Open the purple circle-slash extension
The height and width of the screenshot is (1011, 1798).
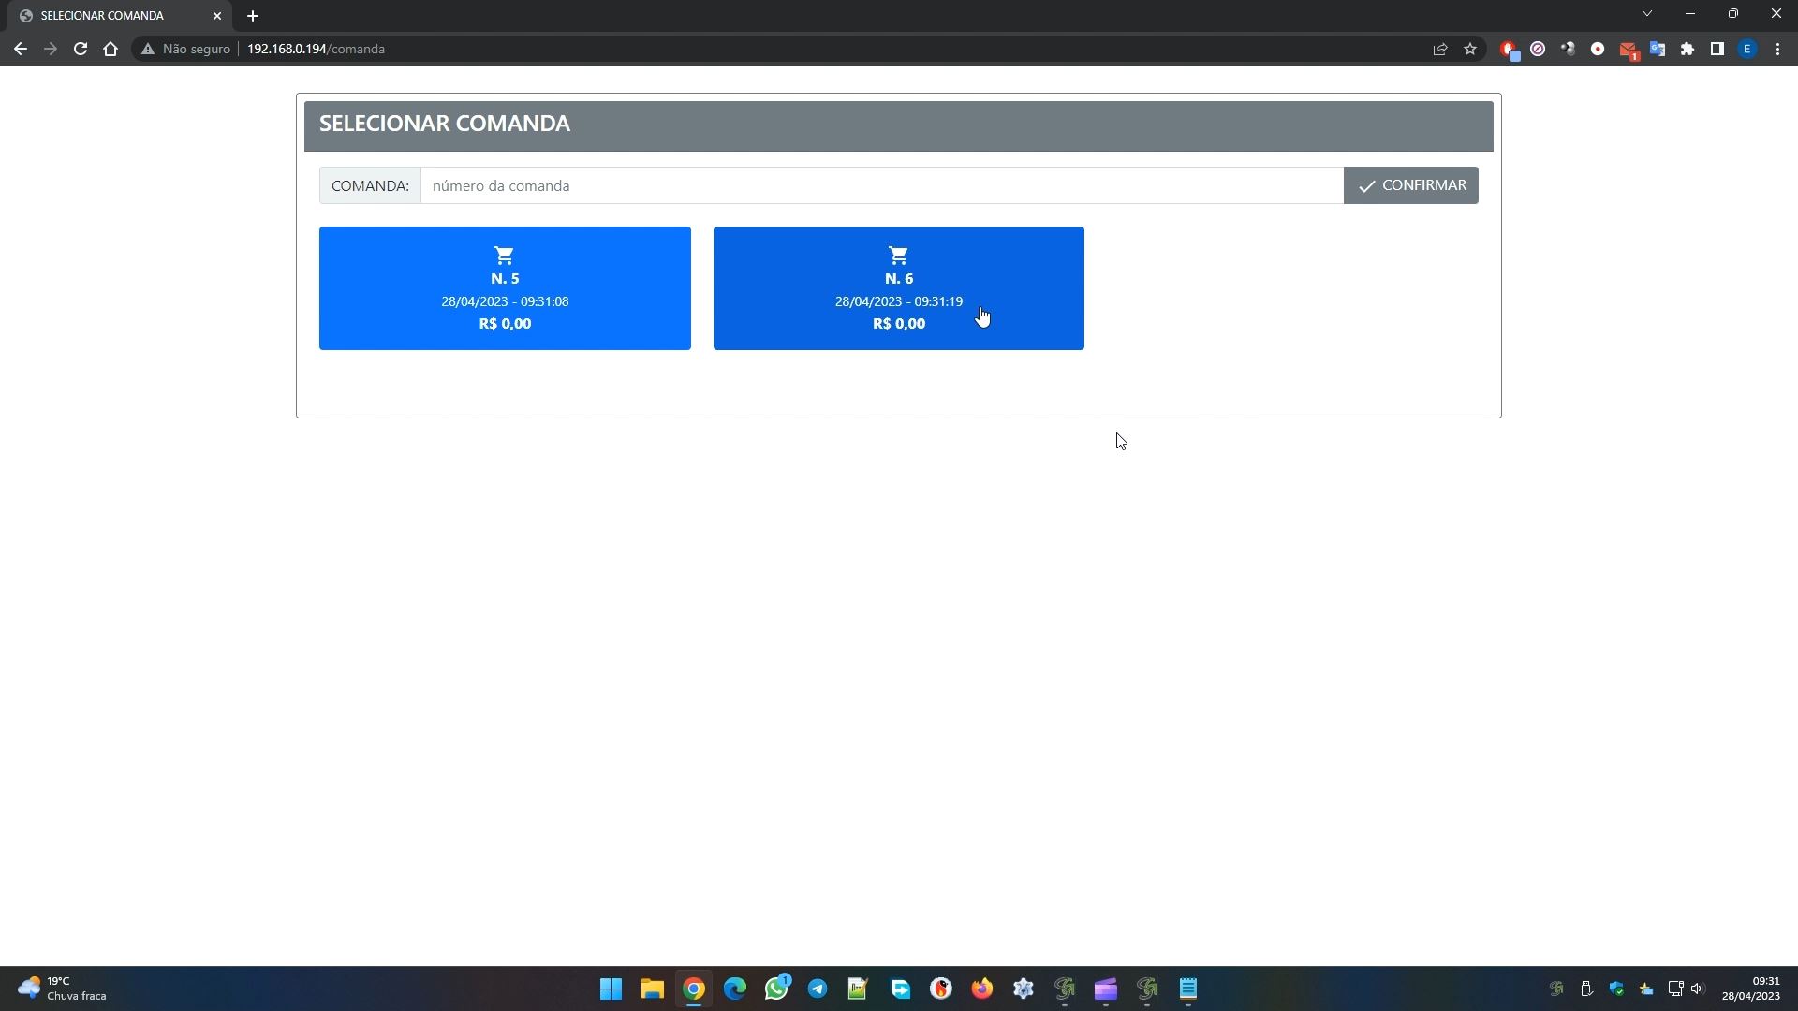(1538, 49)
